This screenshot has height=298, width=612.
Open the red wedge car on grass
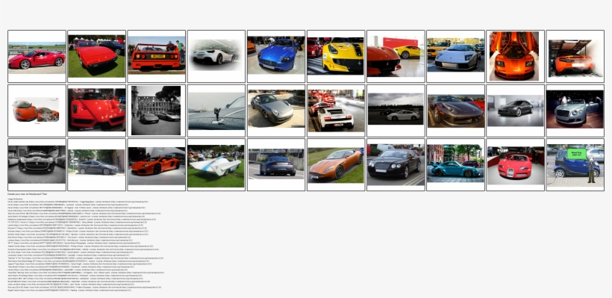coord(96,56)
